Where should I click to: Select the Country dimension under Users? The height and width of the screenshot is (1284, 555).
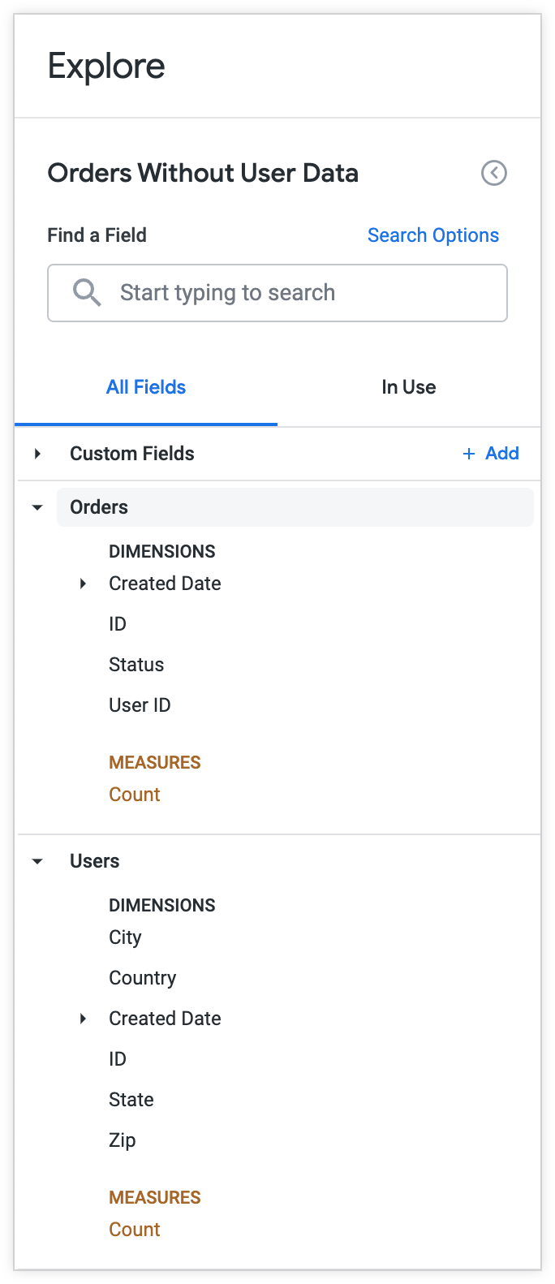pos(143,977)
